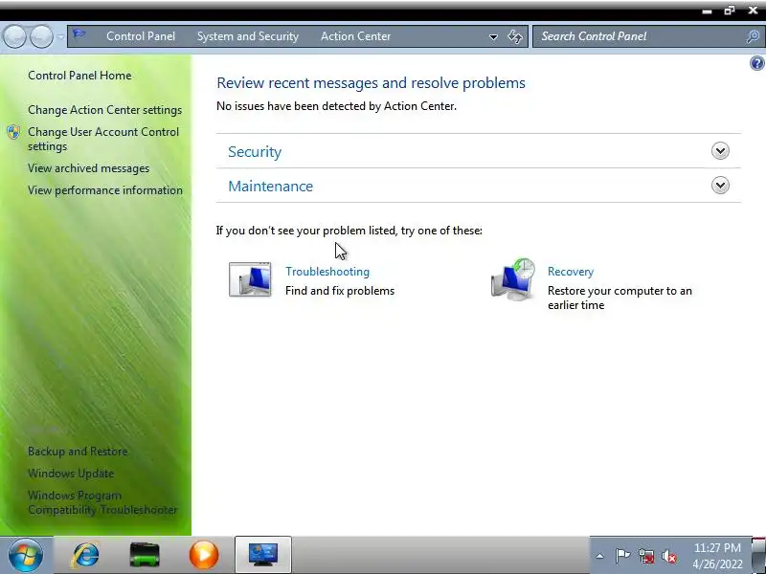Close the Action Center window
This screenshot has height=574, width=766.
point(754,11)
